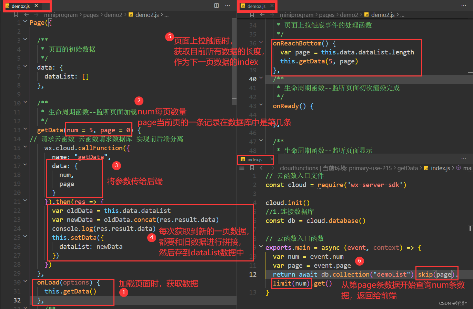Open more actions in index.js editor

pos(464,159)
